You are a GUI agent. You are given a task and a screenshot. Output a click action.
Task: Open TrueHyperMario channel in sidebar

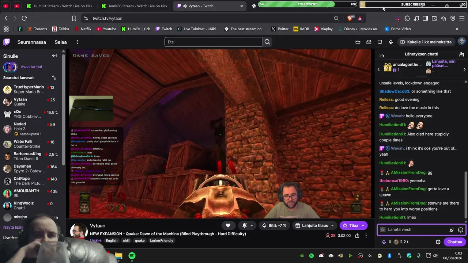[x=32, y=89]
